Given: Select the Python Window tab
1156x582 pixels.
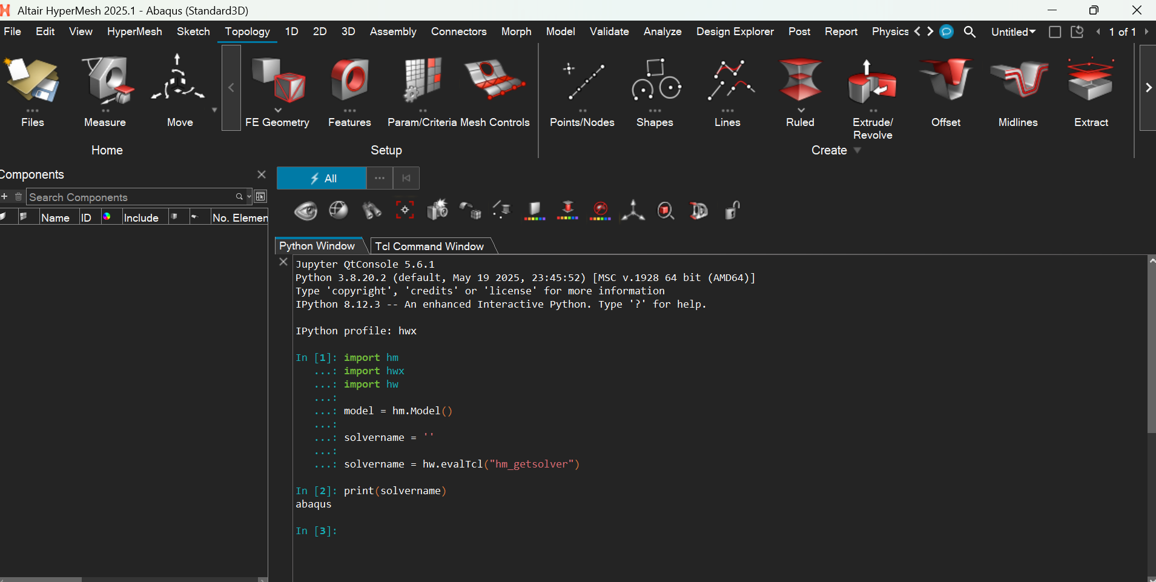Looking at the screenshot, I should click(317, 245).
